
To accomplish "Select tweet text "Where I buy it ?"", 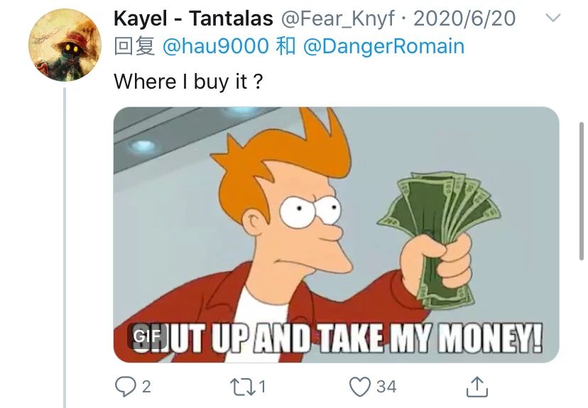I will (x=188, y=82).
